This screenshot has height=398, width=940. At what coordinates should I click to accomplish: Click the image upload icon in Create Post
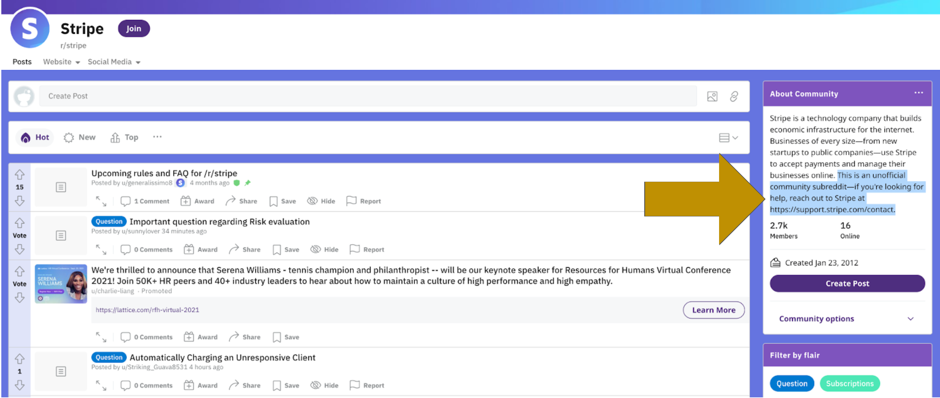pos(712,96)
